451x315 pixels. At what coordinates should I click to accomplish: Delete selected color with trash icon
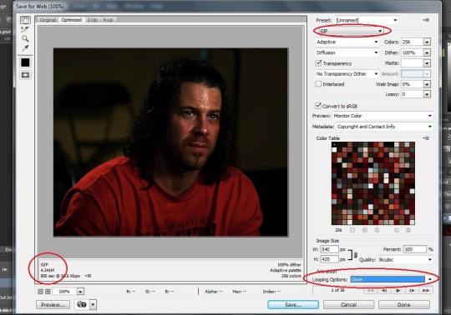[x=408, y=230]
